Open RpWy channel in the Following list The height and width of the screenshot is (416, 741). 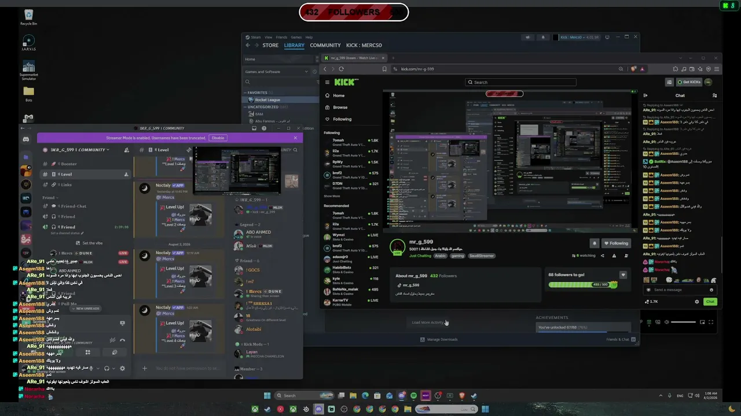351,164
